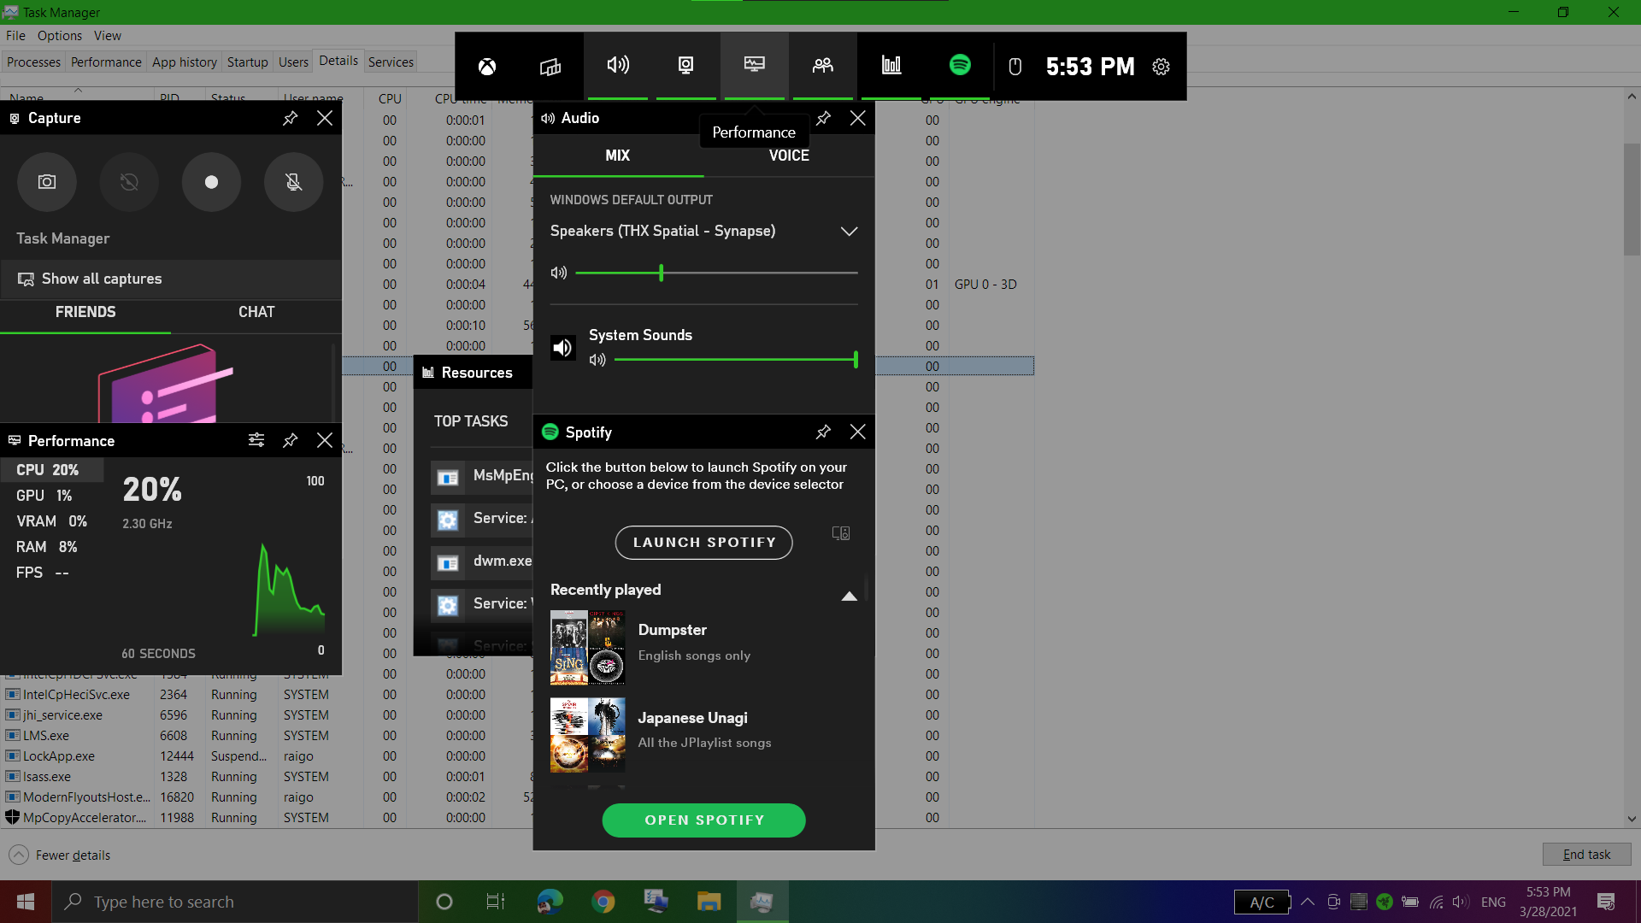
Task: Mute the default output speaker icon
Action: 559,273
